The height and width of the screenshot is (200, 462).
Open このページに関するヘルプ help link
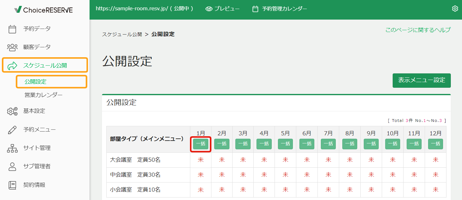pos(418,30)
